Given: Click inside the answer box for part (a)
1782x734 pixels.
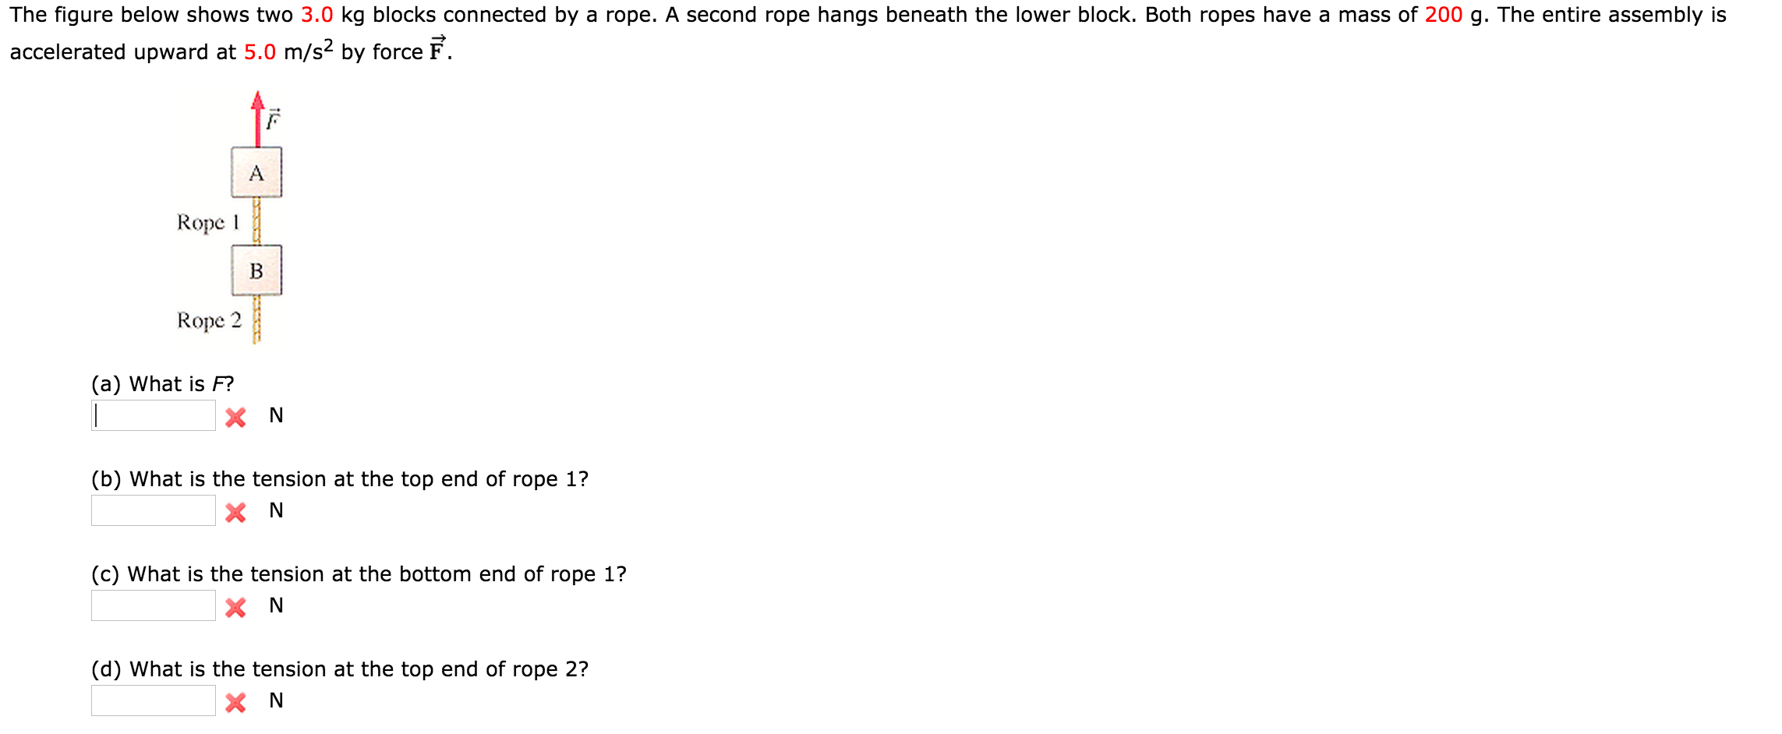Looking at the screenshot, I should (152, 415).
